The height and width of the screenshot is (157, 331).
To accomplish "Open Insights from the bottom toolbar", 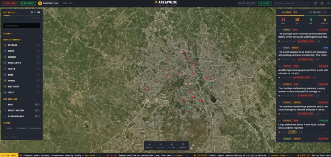I will point(183,146).
